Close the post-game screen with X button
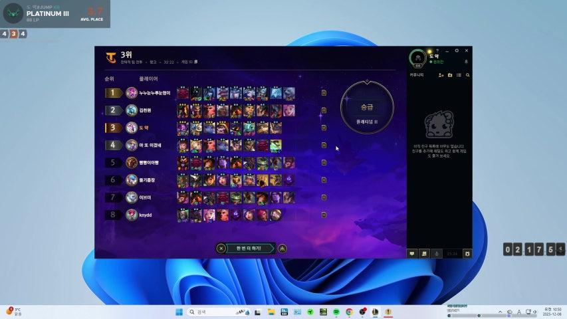The image size is (567, 319). 221,249
